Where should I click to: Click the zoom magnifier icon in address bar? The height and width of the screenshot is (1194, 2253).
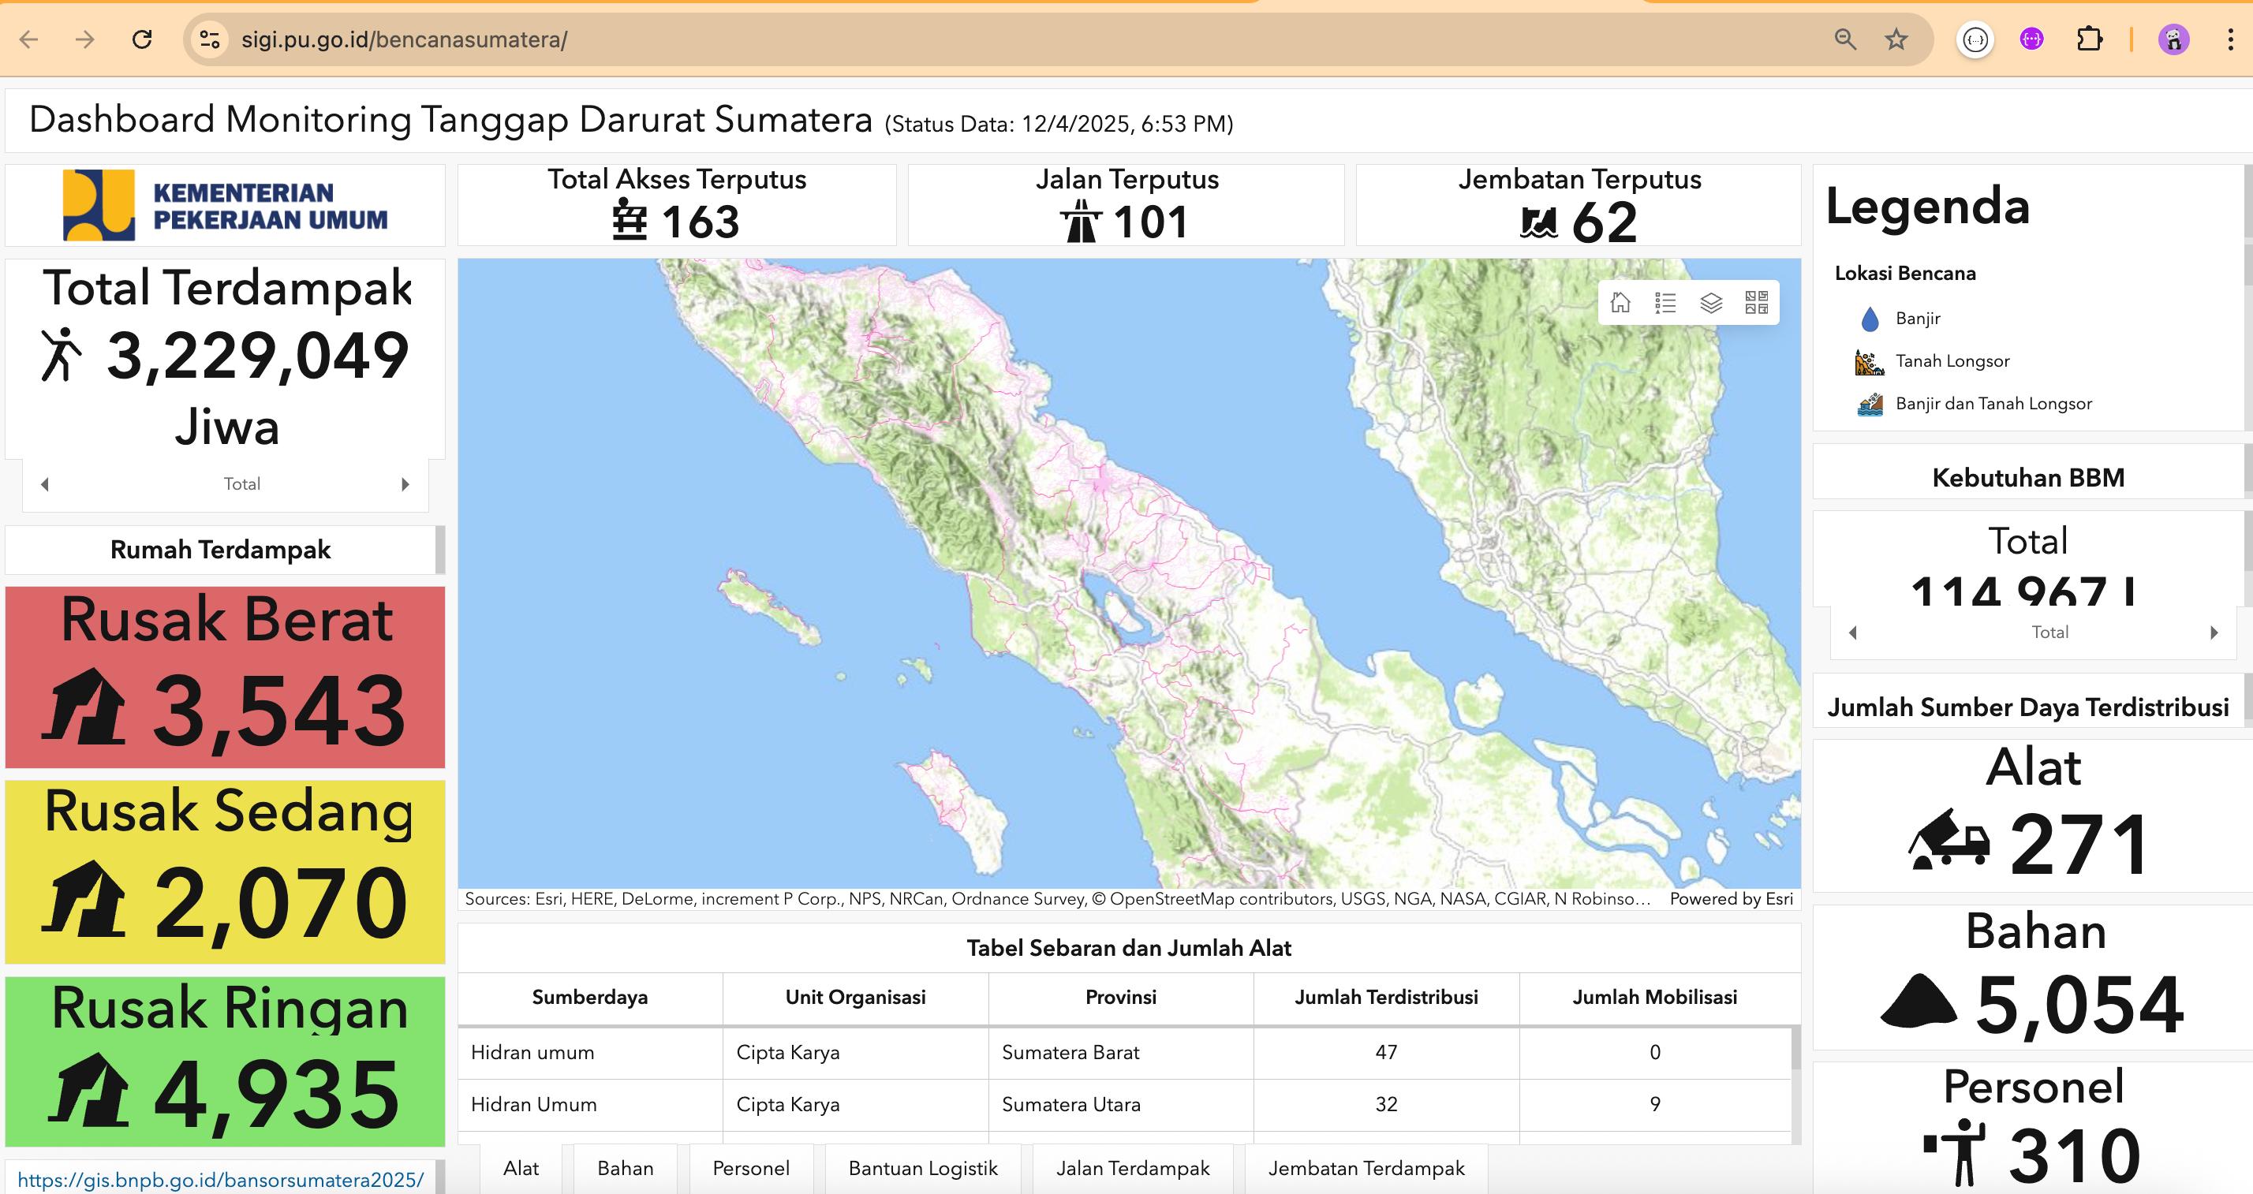(x=1845, y=39)
